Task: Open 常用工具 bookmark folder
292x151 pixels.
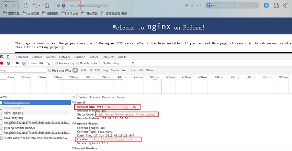Action: 12,13
